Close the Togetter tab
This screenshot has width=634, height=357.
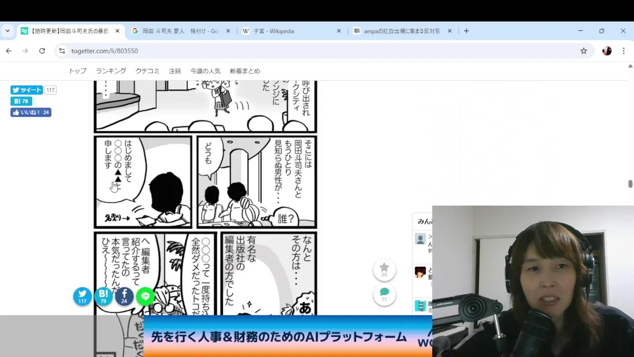pos(117,31)
